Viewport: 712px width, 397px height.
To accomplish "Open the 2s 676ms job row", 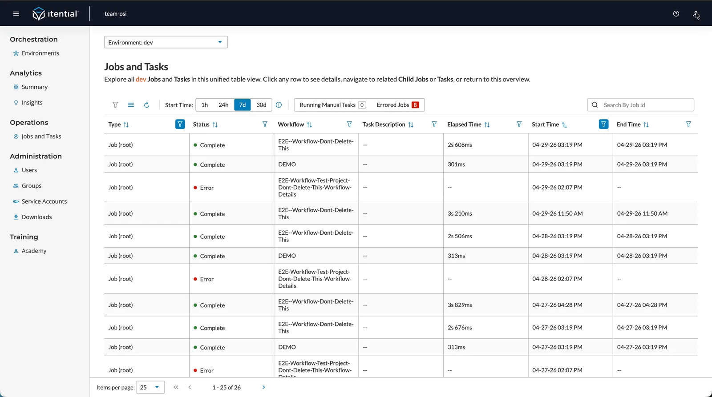I will (400, 328).
